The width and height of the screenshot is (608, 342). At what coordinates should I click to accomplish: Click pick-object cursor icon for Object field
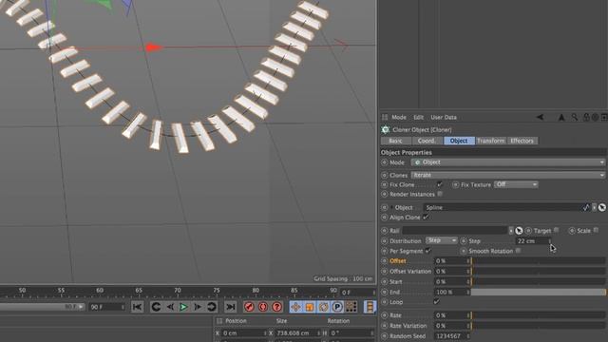pyautogui.click(x=601, y=207)
